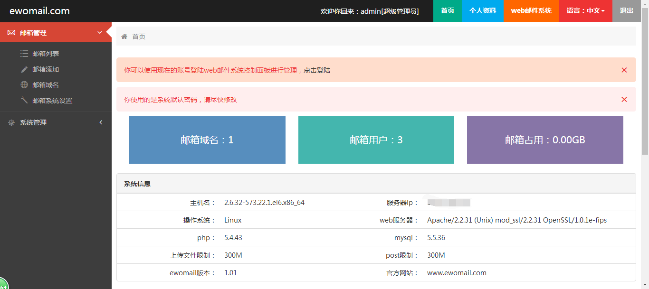
Task: Open the 语言：中文 language dropdown
Action: click(x=585, y=10)
